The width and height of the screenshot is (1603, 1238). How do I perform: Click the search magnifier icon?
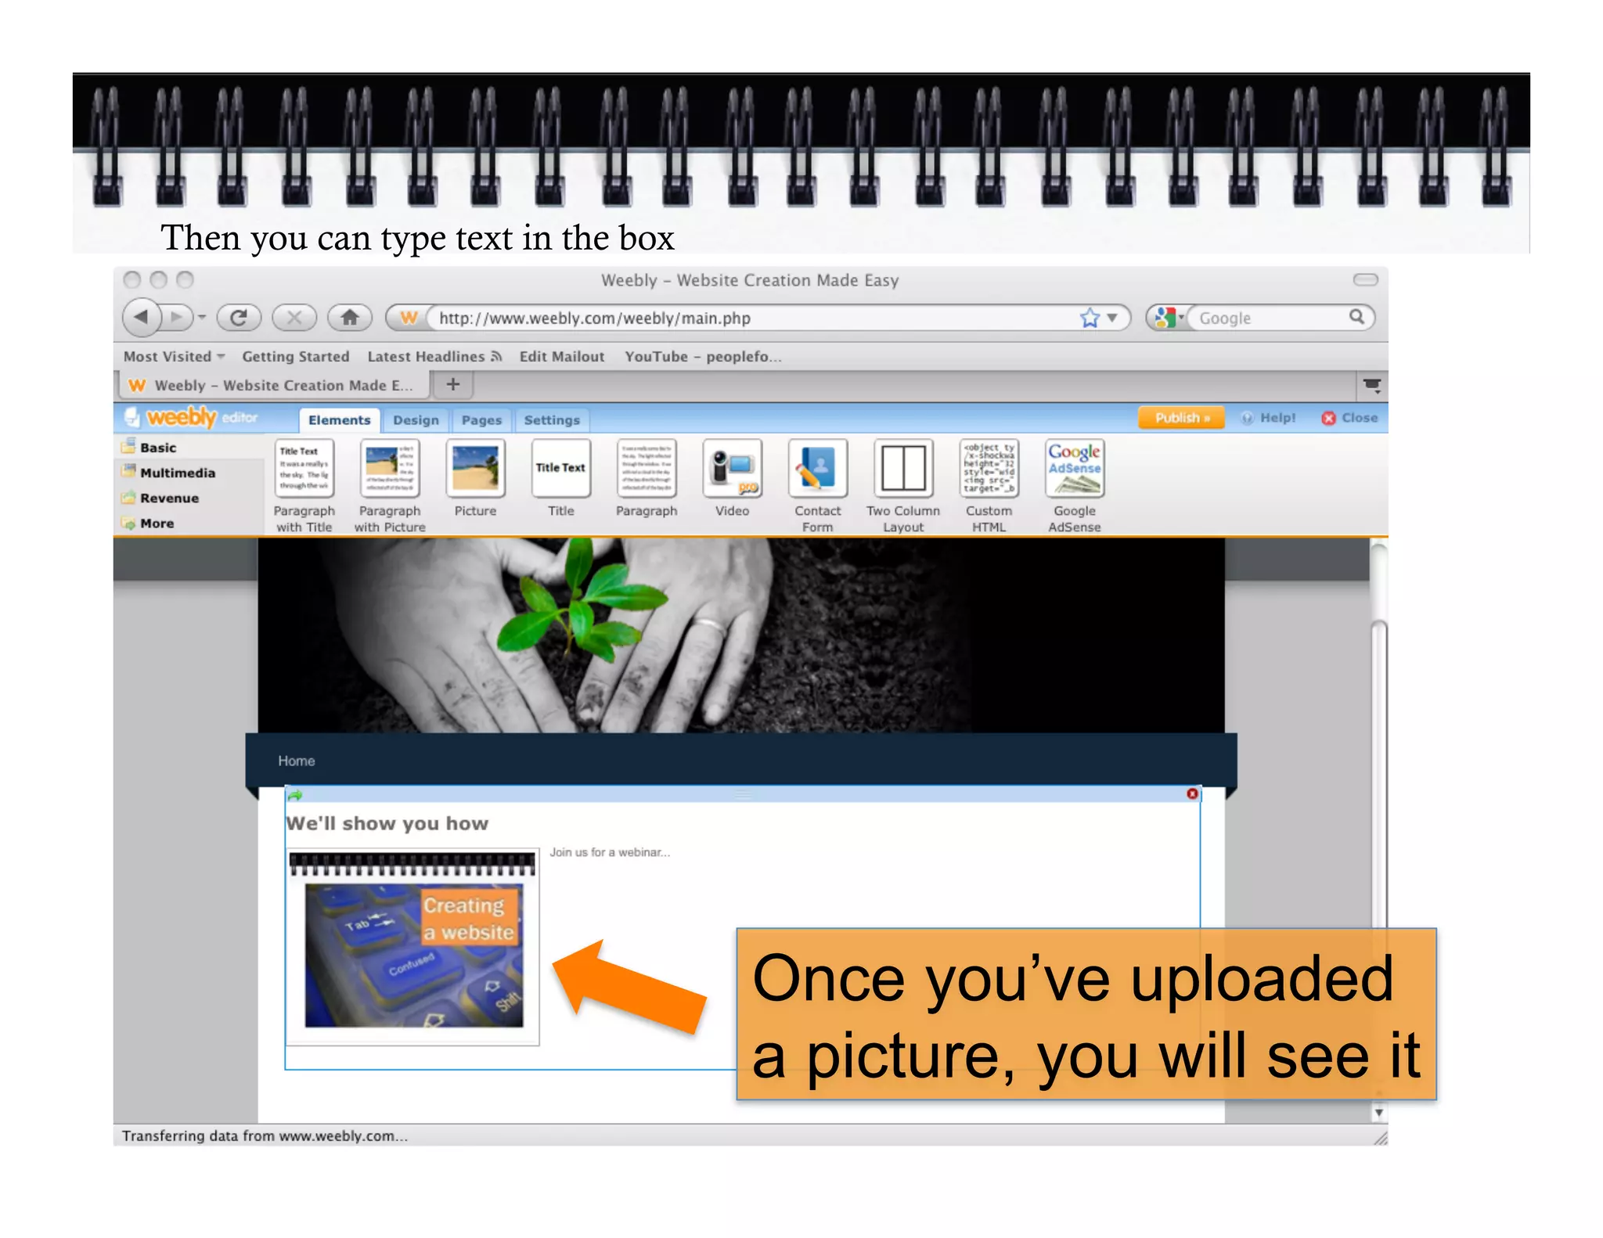click(x=1356, y=317)
